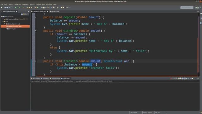
Task: Open the Window menu
Action: coord(49,4)
